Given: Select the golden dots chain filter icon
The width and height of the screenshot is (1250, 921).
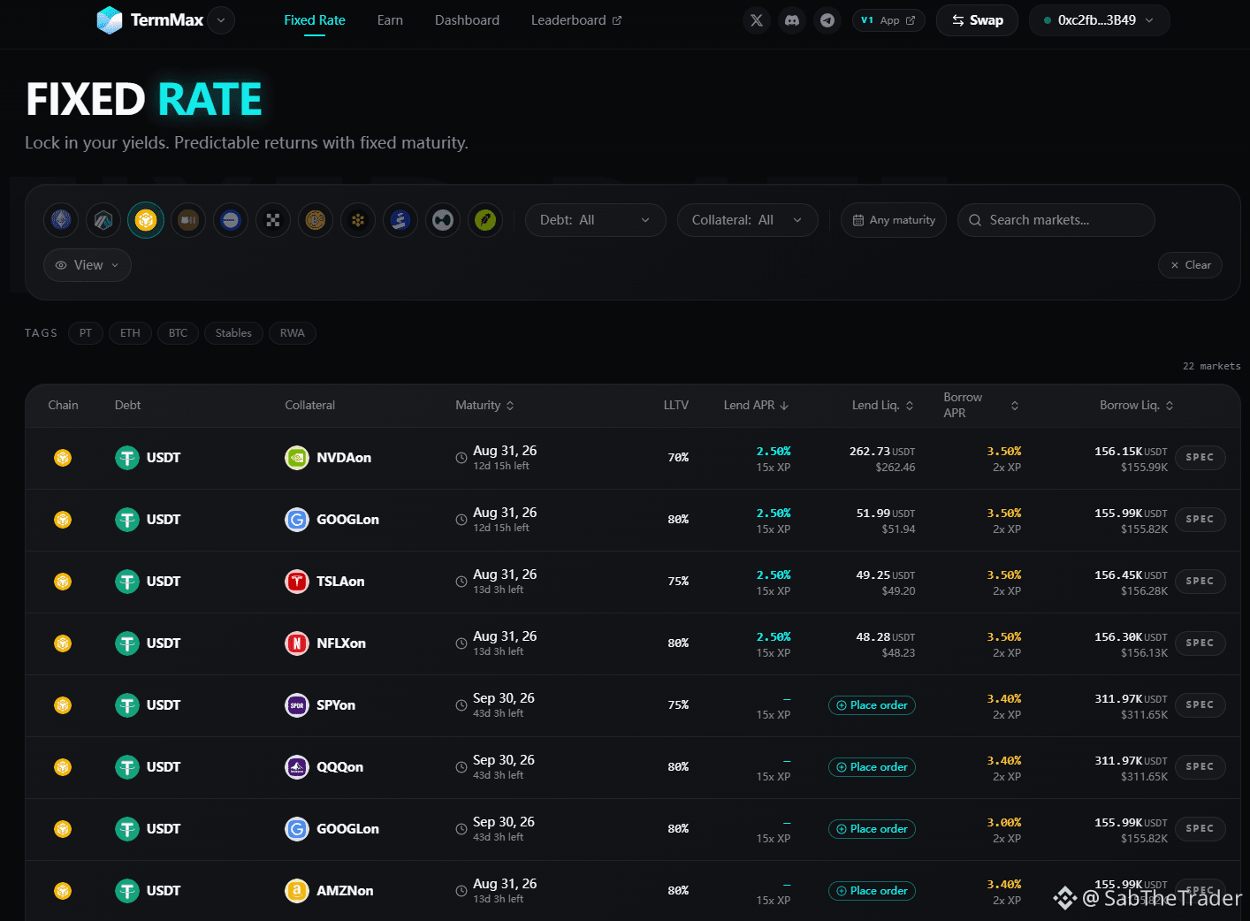Looking at the screenshot, I should pyautogui.click(x=358, y=220).
